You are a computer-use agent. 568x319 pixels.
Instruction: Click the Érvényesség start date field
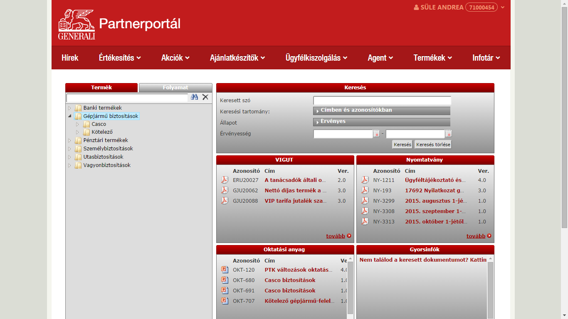343,134
